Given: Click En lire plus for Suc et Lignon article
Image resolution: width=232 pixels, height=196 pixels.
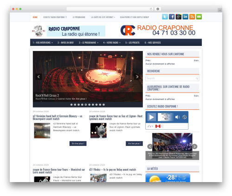Looking at the screenshot, I should coord(134,144).
